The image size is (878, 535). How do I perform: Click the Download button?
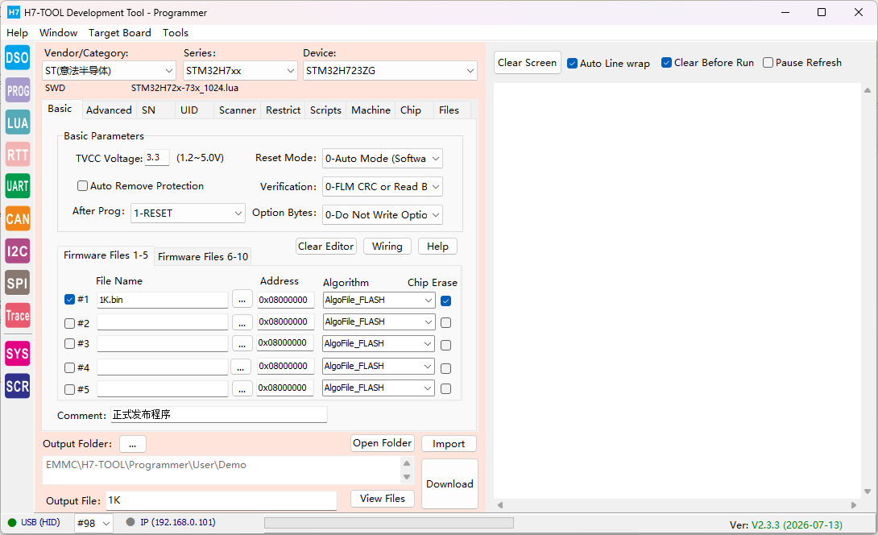point(449,484)
